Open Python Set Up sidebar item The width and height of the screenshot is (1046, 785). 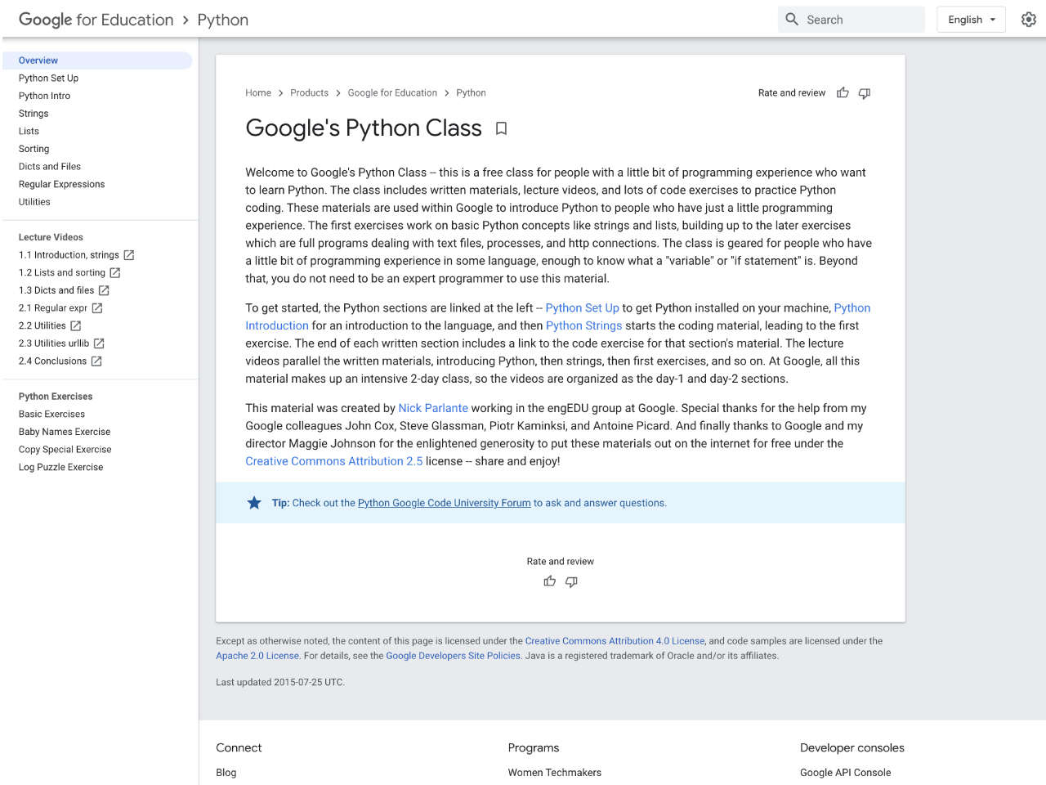48,78
